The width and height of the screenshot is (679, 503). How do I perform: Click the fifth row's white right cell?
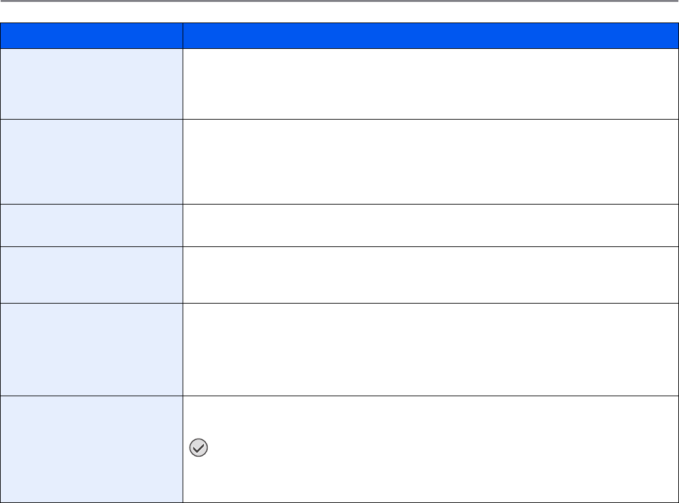click(430, 349)
